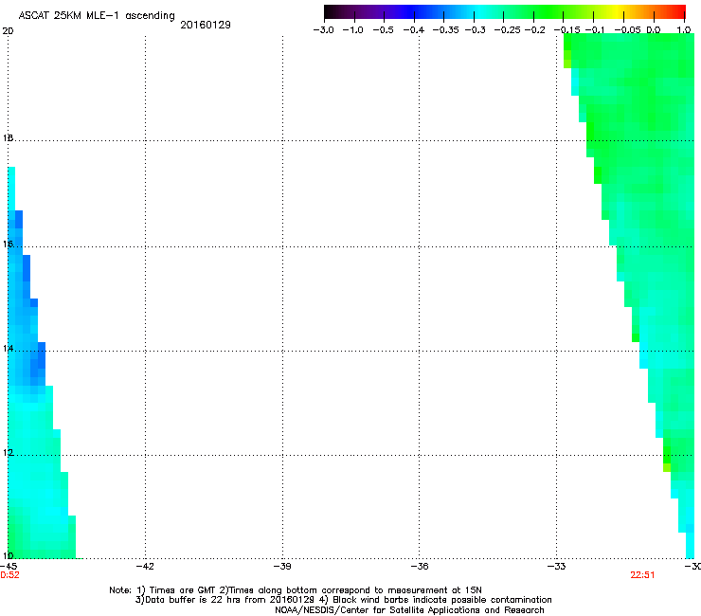Click the longitude label -33
701x616 pixels.
coord(557,567)
